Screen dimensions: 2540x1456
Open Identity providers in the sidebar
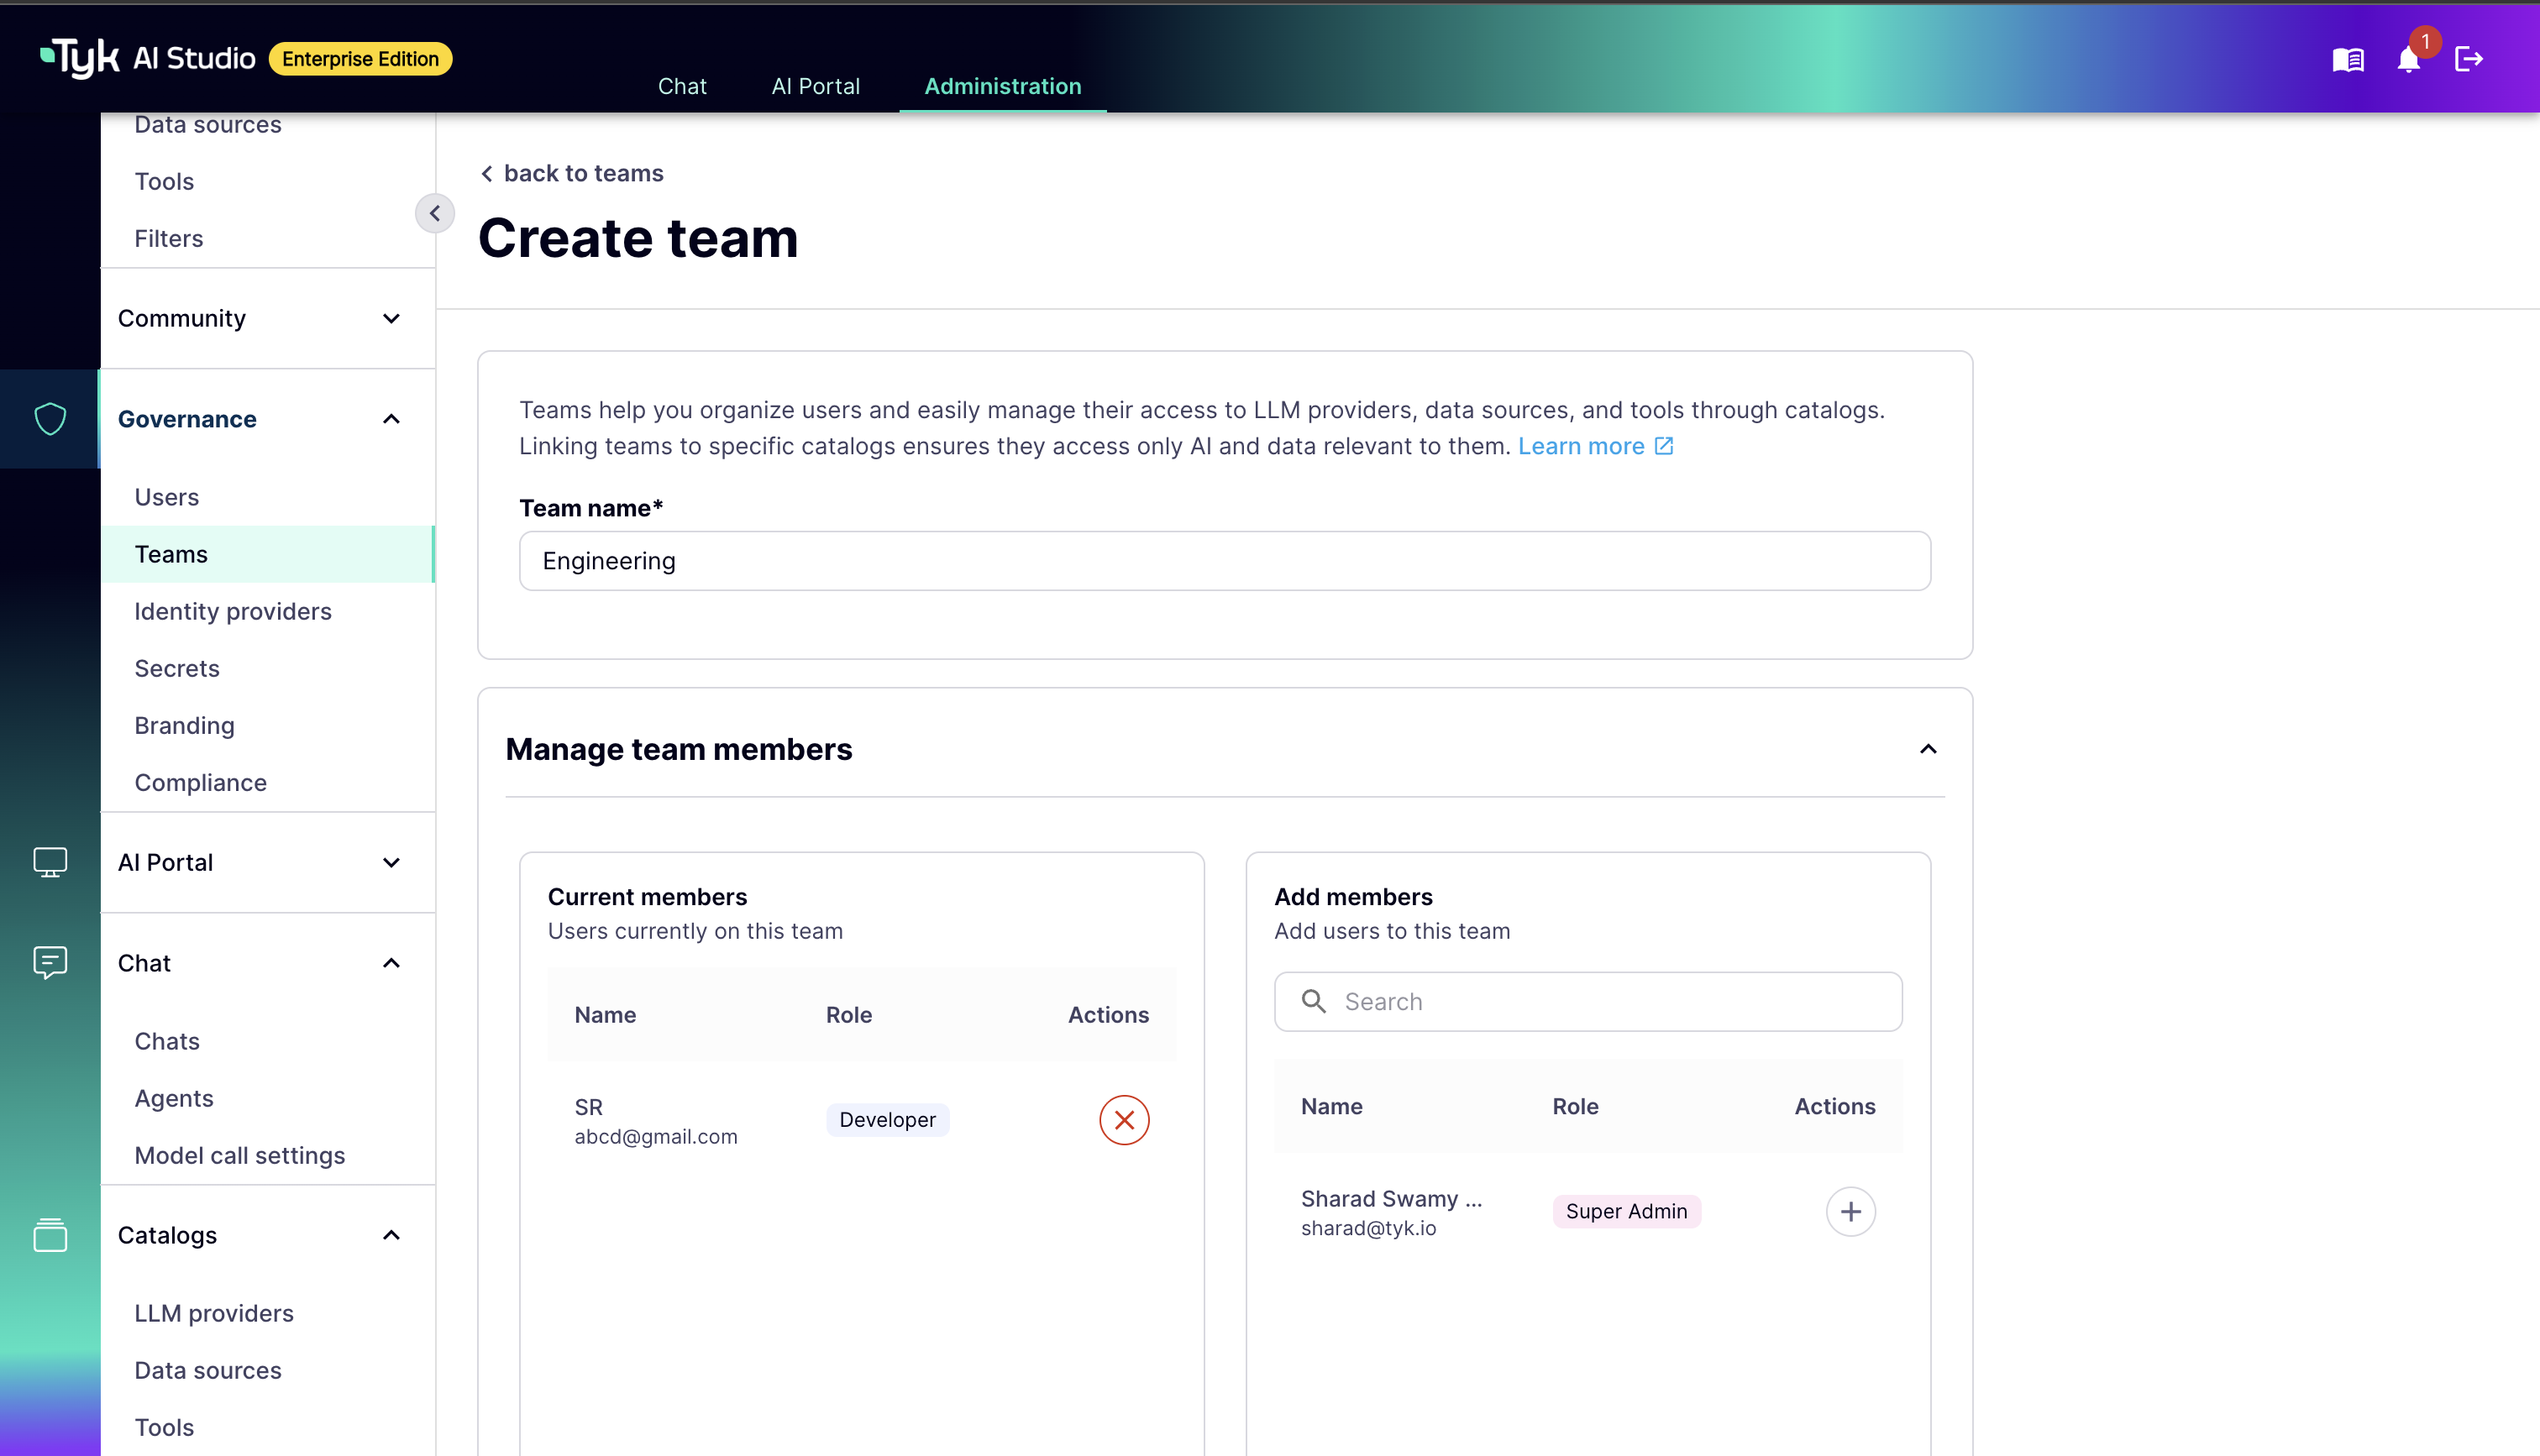pos(233,611)
